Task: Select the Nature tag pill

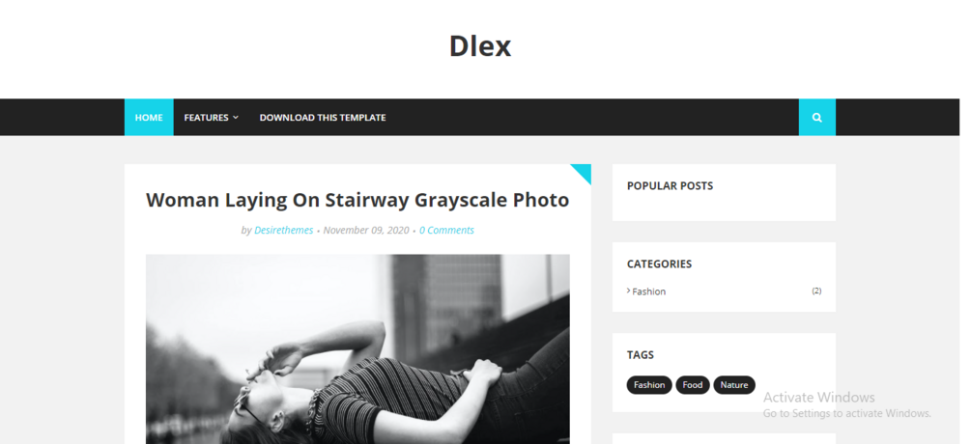Action: 734,384
